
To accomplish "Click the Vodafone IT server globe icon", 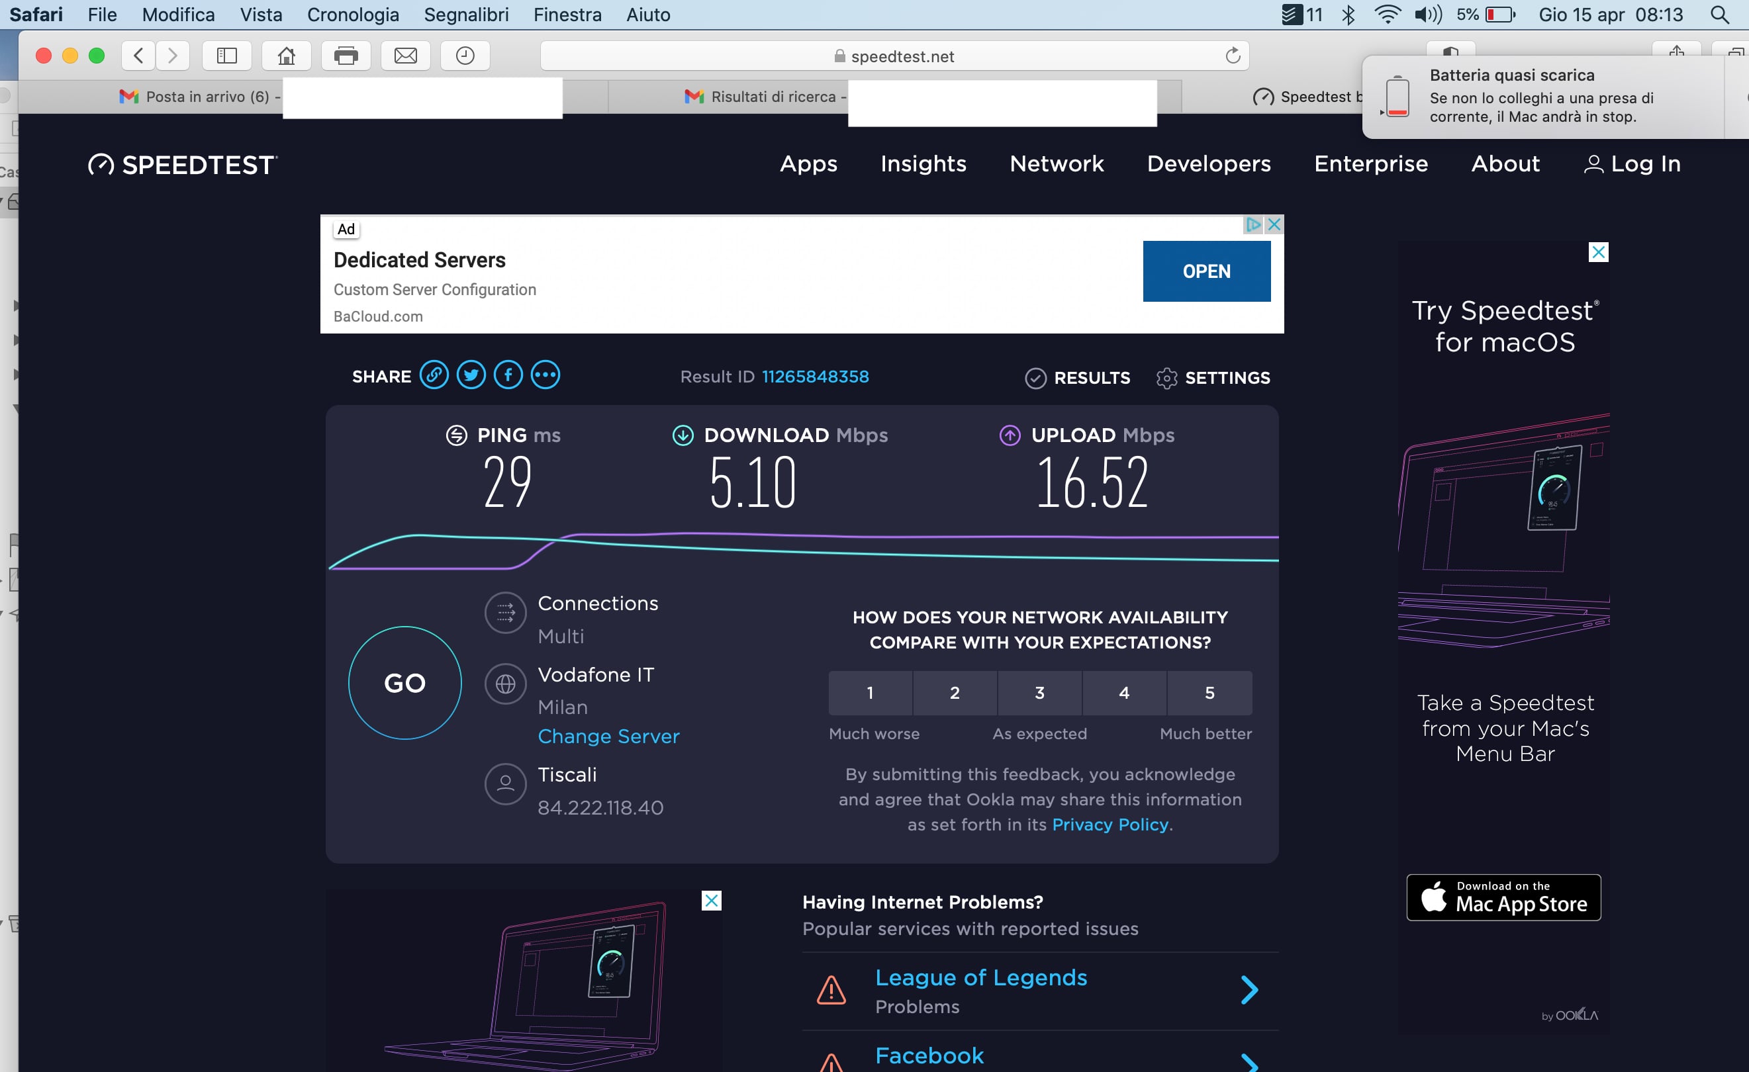I will 505,684.
